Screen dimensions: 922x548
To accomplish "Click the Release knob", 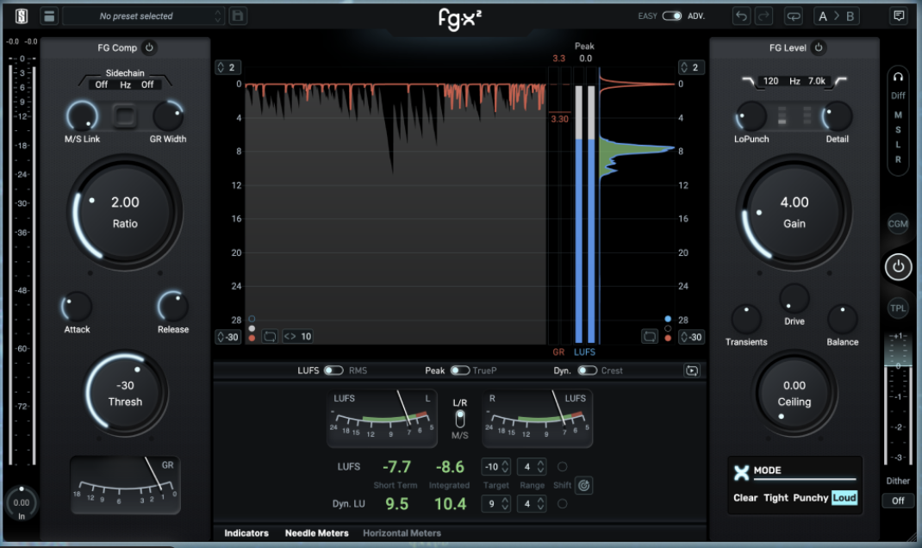I will pos(173,306).
